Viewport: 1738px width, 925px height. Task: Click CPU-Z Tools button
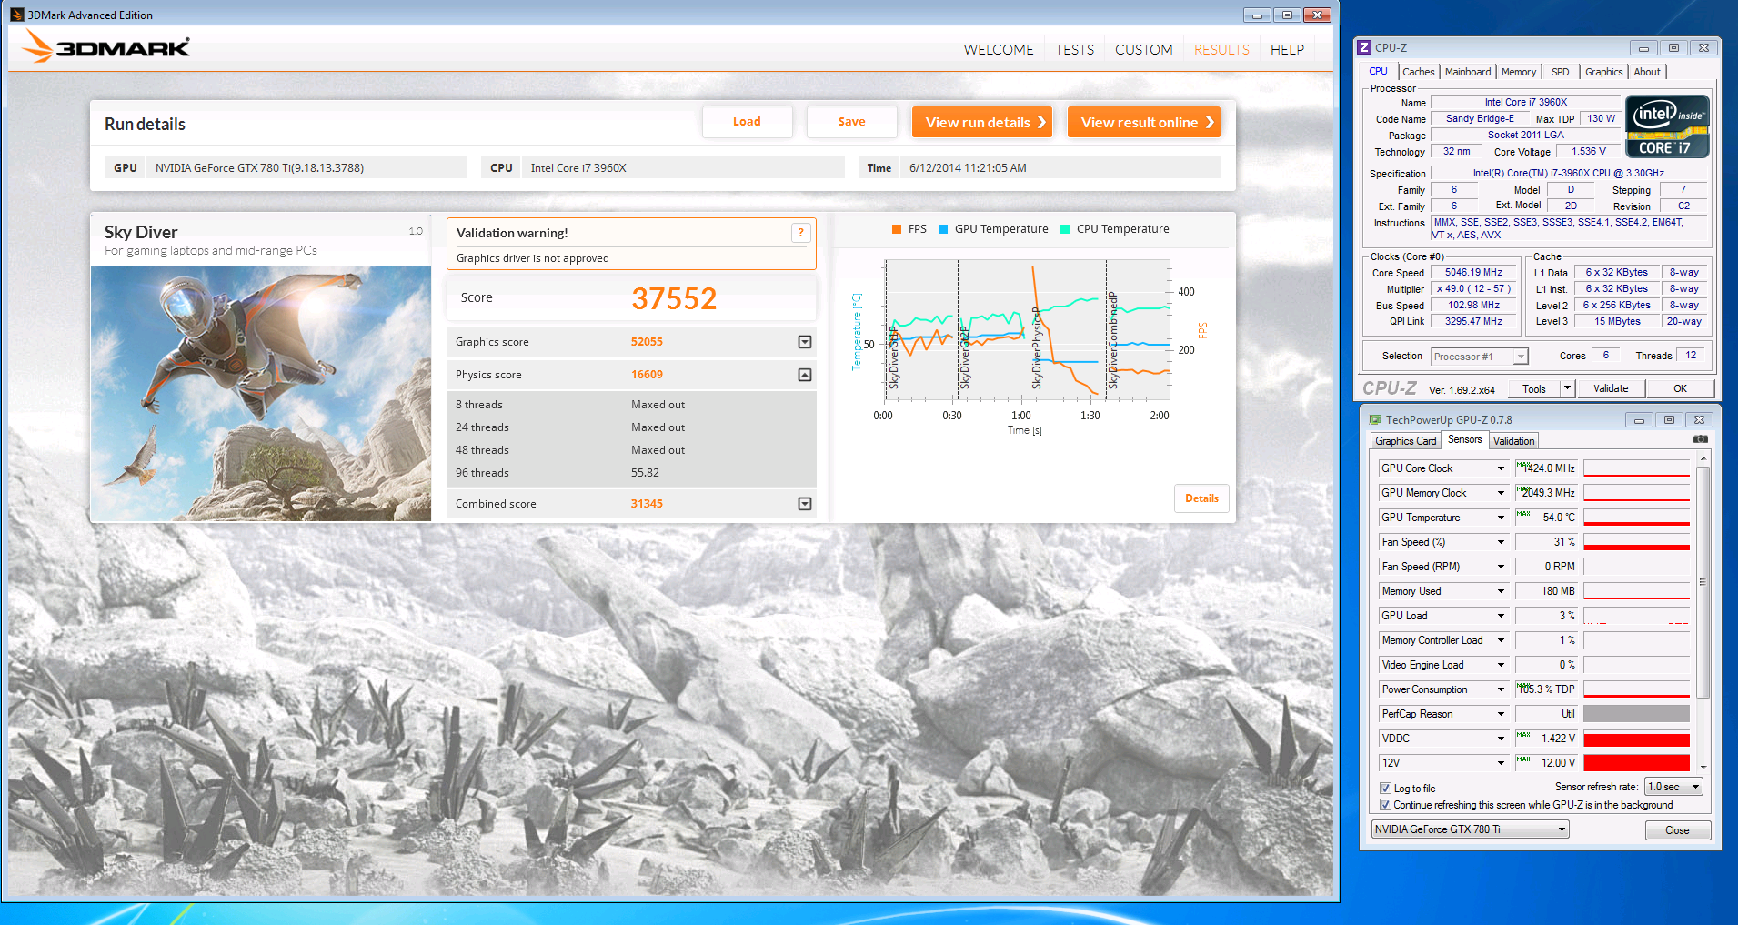[x=1534, y=388]
